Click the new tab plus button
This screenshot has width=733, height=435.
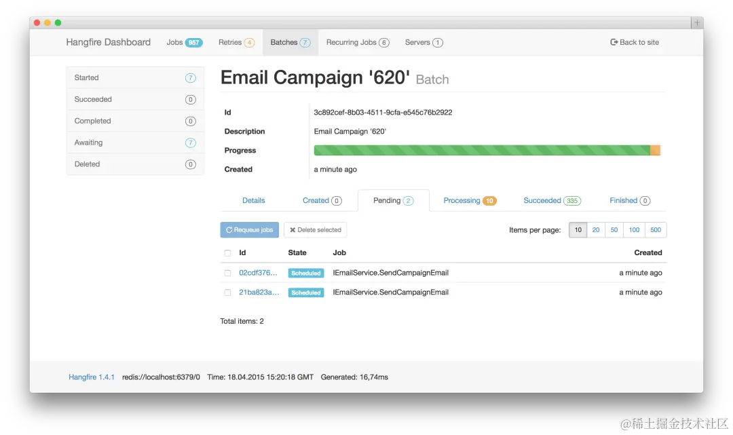(696, 22)
